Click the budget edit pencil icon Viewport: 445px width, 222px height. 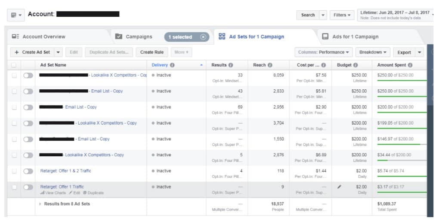point(340,187)
